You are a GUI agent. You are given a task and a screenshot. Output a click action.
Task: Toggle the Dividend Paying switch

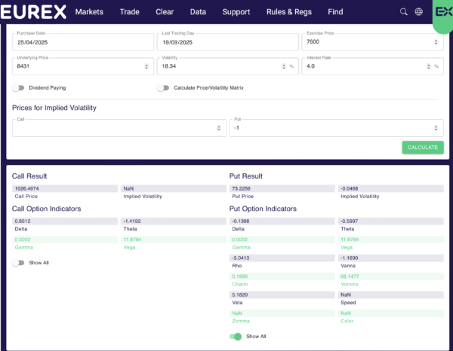[x=18, y=88]
